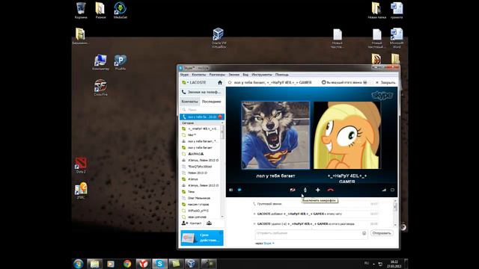479x269 pixels.
Task: Switch the call to full screen
Action: coord(392,190)
